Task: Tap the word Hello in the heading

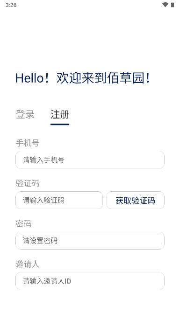Action: point(29,78)
